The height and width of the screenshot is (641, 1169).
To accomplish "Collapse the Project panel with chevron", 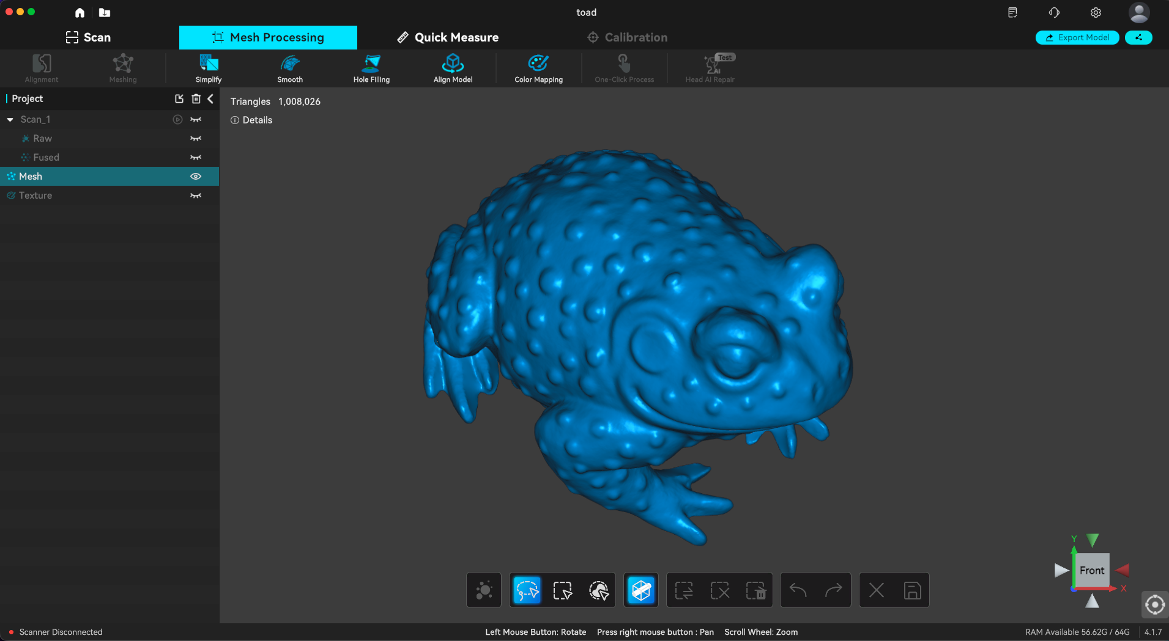I will click(x=210, y=99).
